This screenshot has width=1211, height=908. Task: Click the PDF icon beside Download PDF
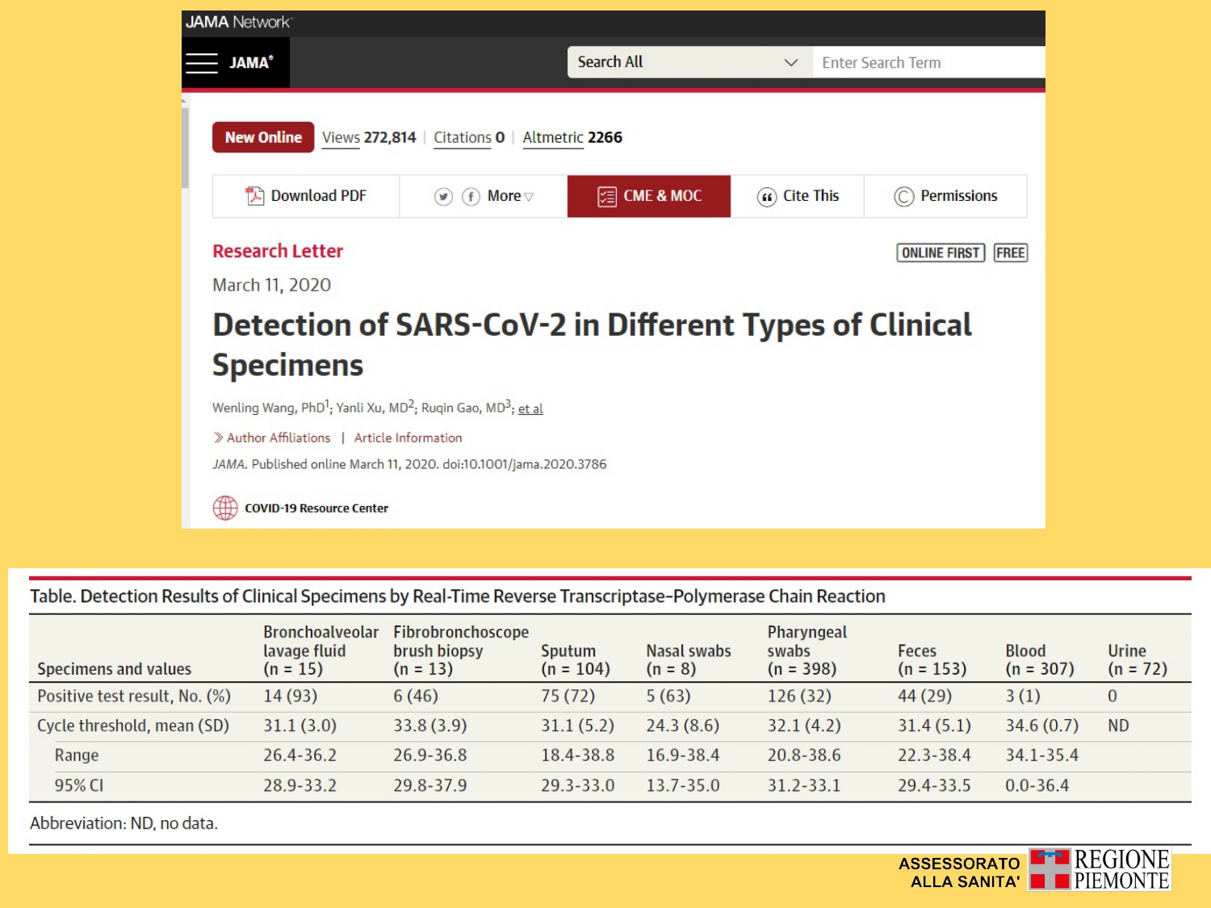(x=255, y=196)
